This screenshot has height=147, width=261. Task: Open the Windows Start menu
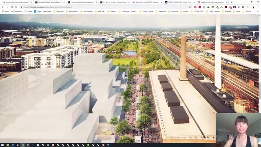click(2, 145)
